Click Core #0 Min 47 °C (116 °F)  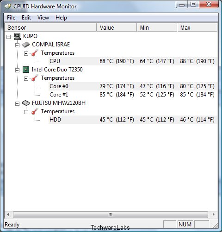(x=157, y=86)
